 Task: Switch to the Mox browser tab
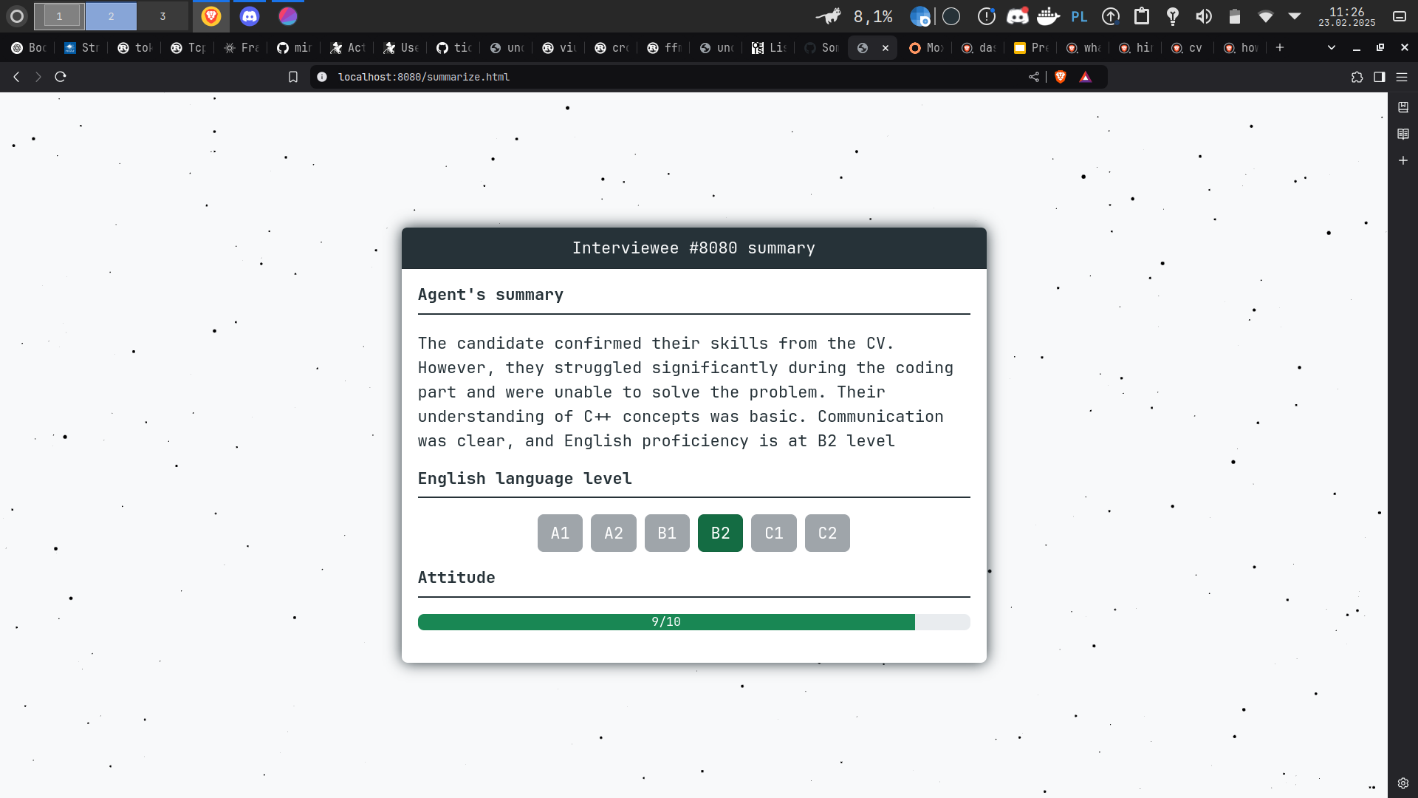927,47
